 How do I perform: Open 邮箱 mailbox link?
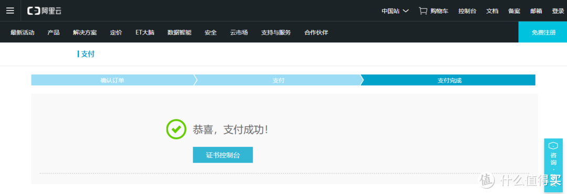(536, 11)
